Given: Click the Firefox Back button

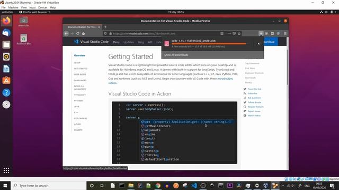Looking at the screenshot, I should coord(66,33).
